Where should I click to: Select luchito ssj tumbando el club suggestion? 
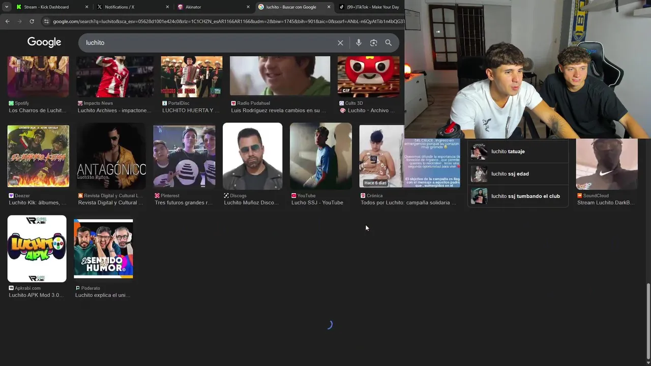pyautogui.click(x=518, y=196)
